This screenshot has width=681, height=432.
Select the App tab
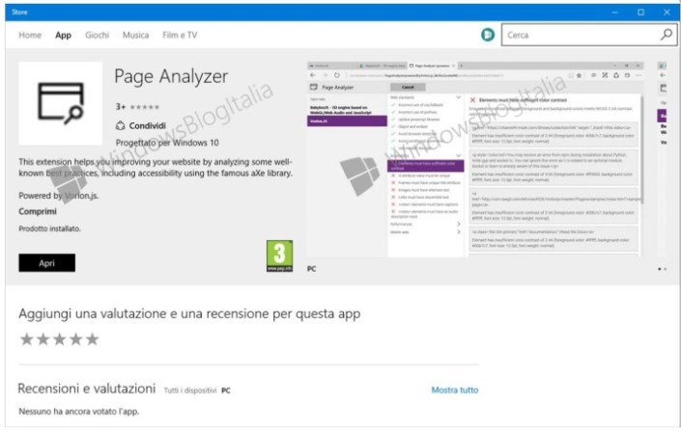pos(63,35)
